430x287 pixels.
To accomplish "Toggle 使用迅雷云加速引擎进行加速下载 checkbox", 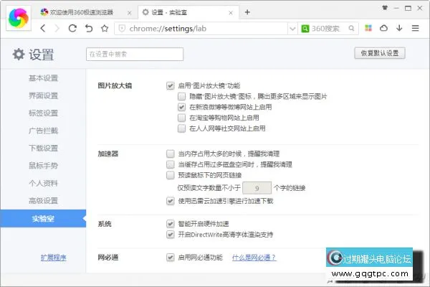I will pyautogui.click(x=171, y=201).
